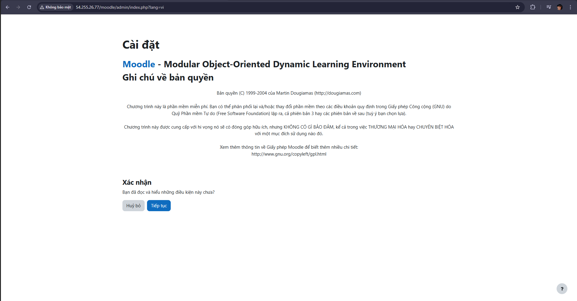Open the Chrome profile avatar
The height and width of the screenshot is (301, 577).
point(560,7)
